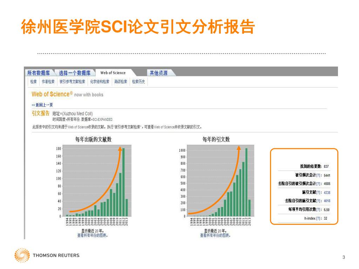Click the 每年出版的文献数 chart title
The height and width of the screenshot is (269, 359).
(93, 139)
